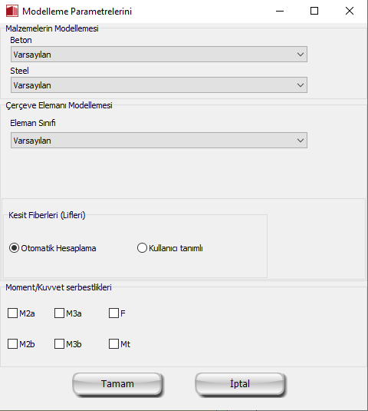Expand the Eleman Sınıfı combo box
This screenshot has width=368, height=411.
click(x=159, y=141)
